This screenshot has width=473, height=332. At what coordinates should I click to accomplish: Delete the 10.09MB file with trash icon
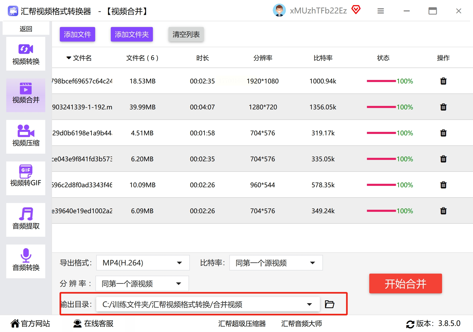pos(443,185)
